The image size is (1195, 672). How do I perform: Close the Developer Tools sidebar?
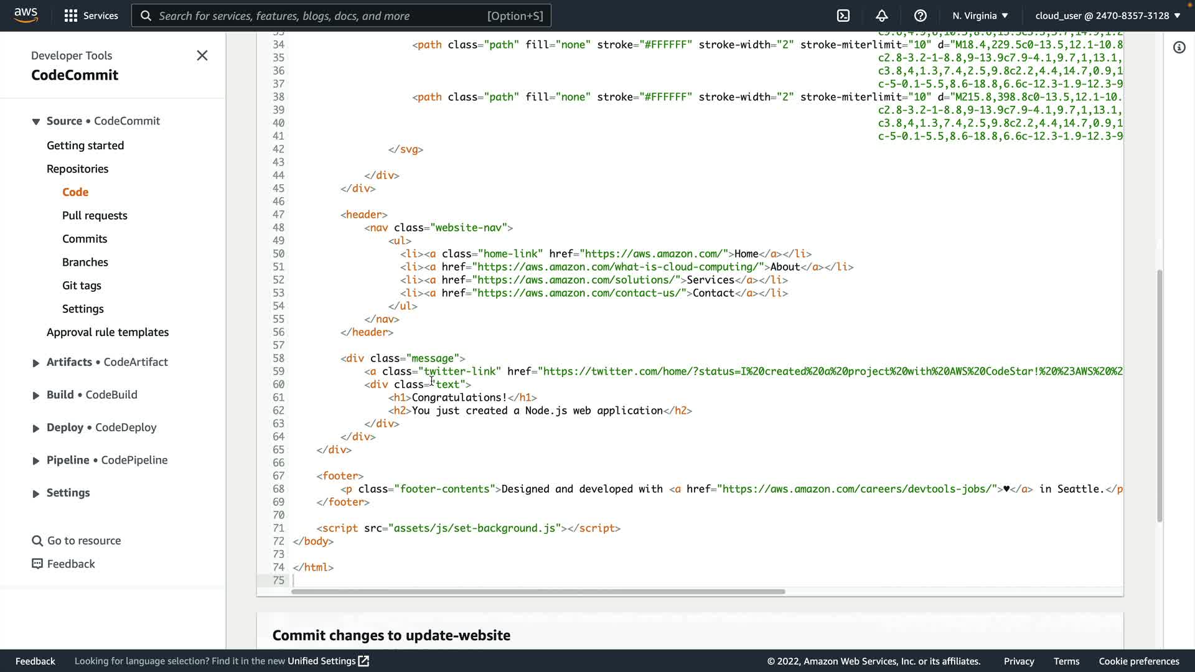coord(202,56)
